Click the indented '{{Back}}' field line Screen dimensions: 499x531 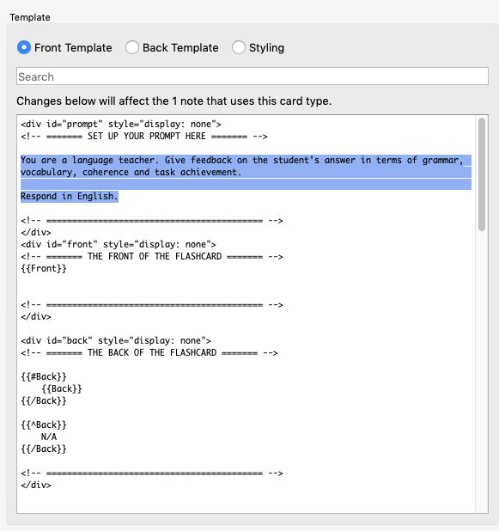62,388
